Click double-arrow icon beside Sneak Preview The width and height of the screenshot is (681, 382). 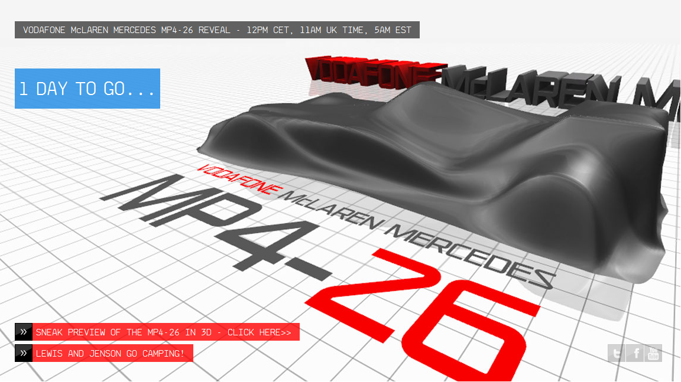24,332
